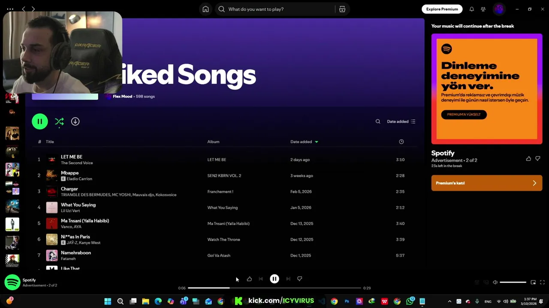Open the queue icon in player bar
Image resolution: width=549 pixels, height=308 pixels.
click(x=477, y=282)
